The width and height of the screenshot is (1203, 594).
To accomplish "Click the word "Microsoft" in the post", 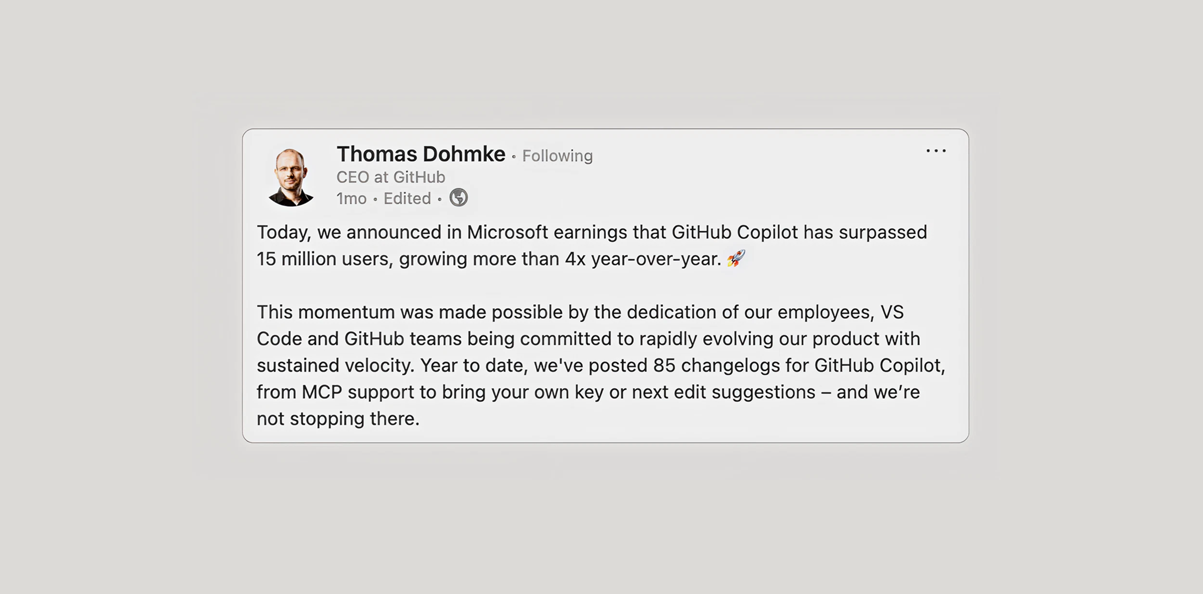I will (x=507, y=232).
